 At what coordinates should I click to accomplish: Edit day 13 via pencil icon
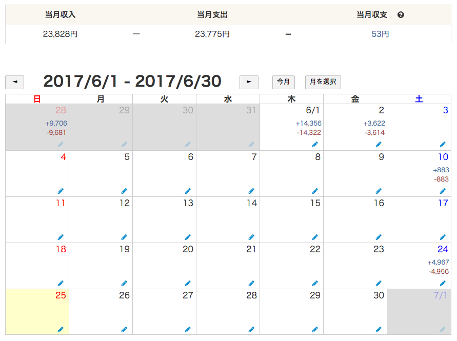188,237
